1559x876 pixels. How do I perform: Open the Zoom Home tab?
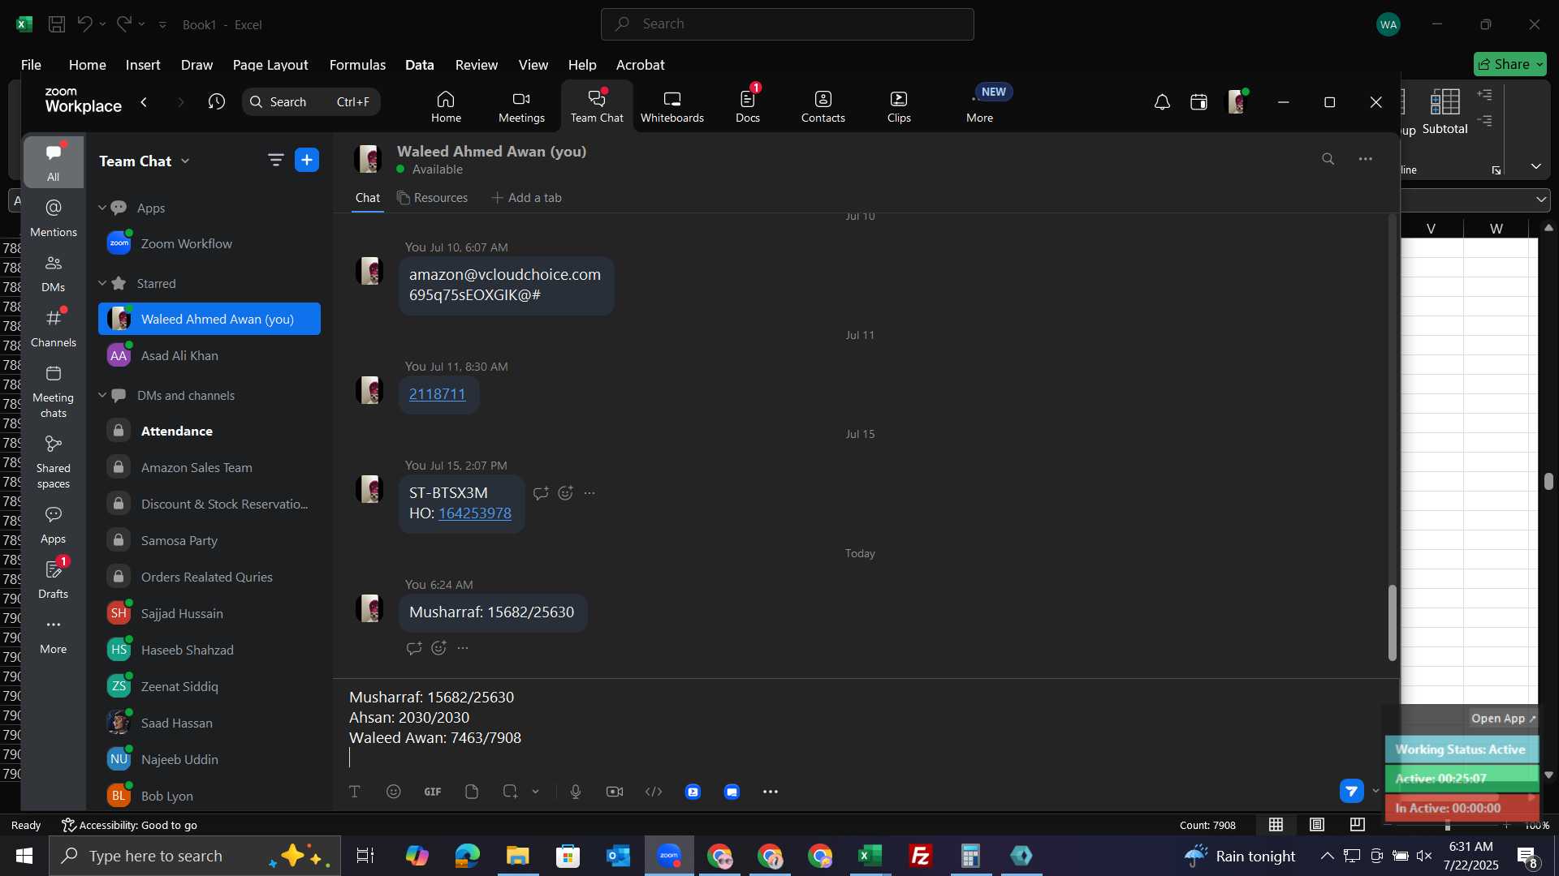446,106
